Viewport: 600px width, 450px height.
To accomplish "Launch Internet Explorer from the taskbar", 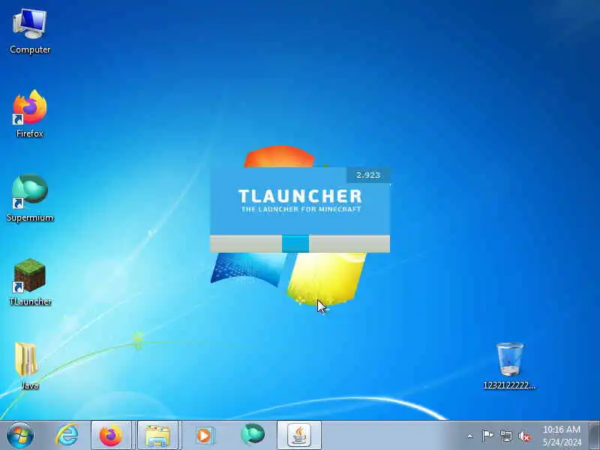I will [x=67, y=436].
